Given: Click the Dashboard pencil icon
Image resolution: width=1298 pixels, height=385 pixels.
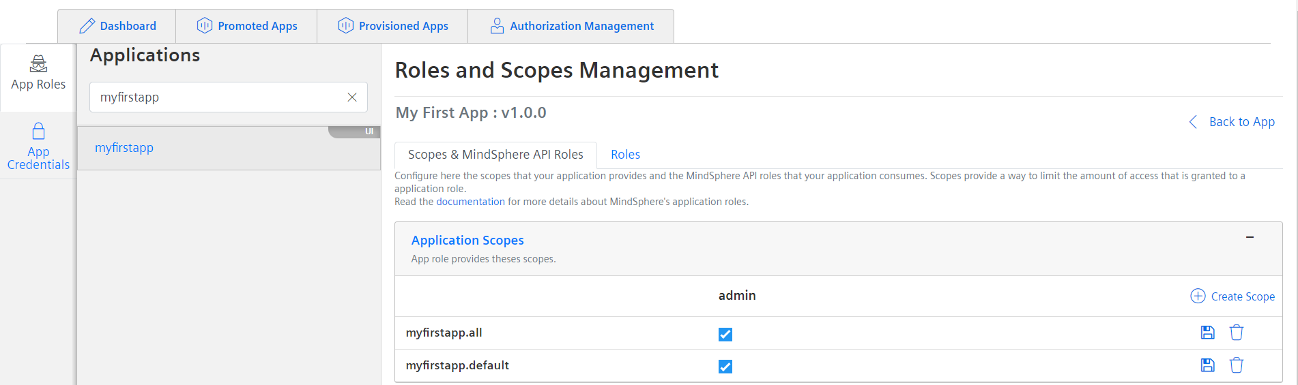Looking at the screenshot, I should coord(87,26).
